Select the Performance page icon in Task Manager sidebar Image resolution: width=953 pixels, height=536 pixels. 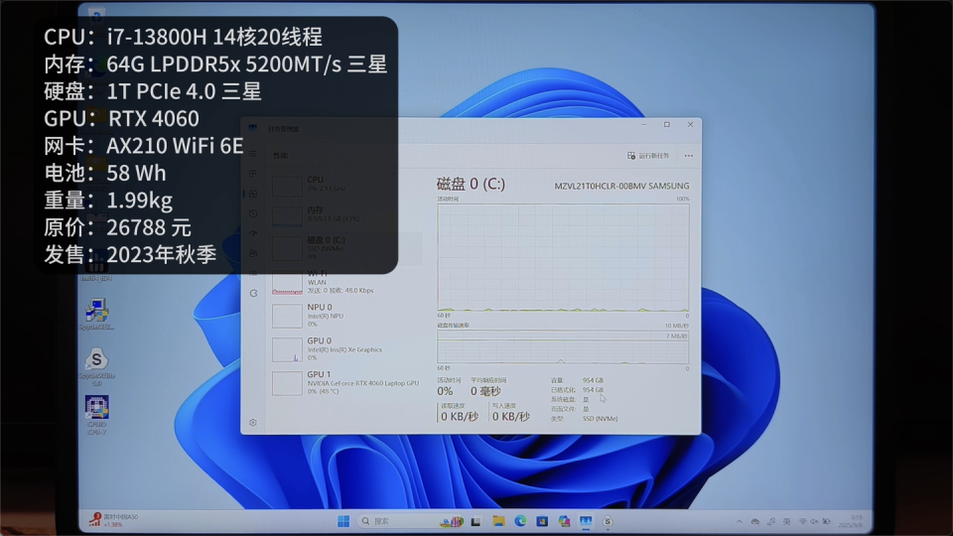coord(253,194)
